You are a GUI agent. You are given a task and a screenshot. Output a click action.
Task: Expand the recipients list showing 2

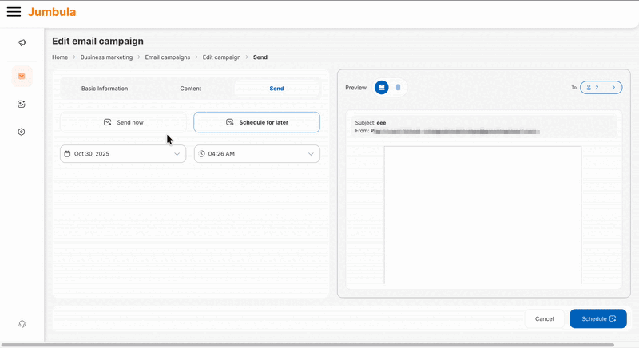(601, 88)
